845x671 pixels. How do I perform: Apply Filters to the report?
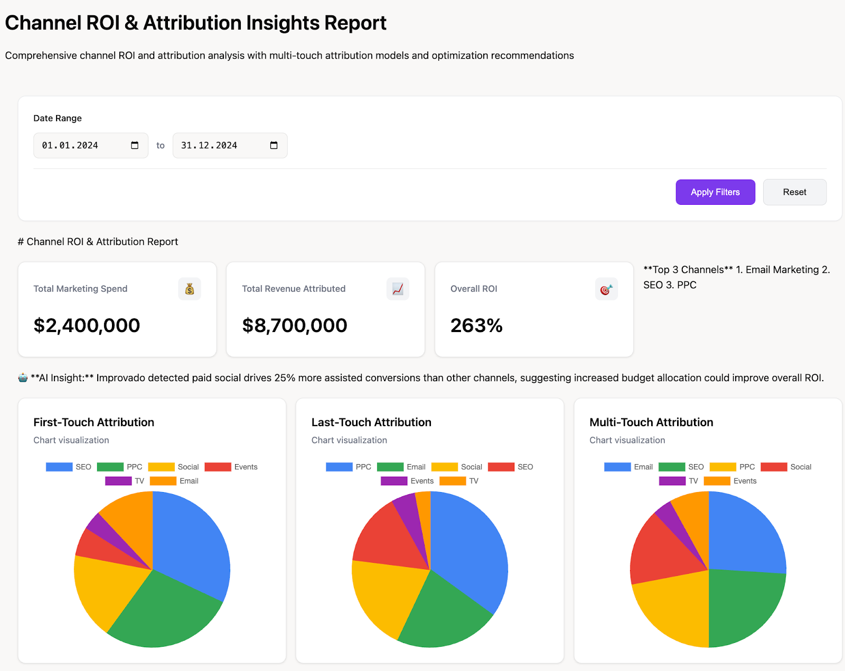tap(715, 192)
